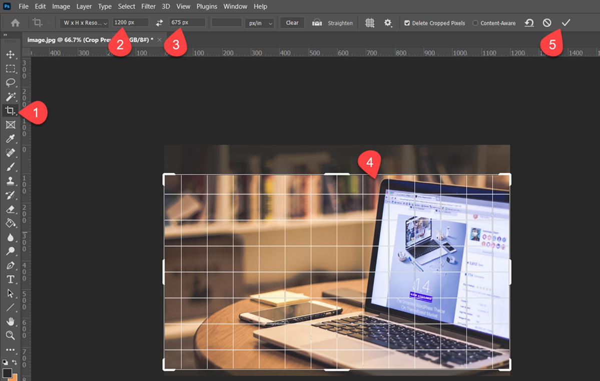
Task: Open the crop overlay grid options
Action: pos(370,23)
